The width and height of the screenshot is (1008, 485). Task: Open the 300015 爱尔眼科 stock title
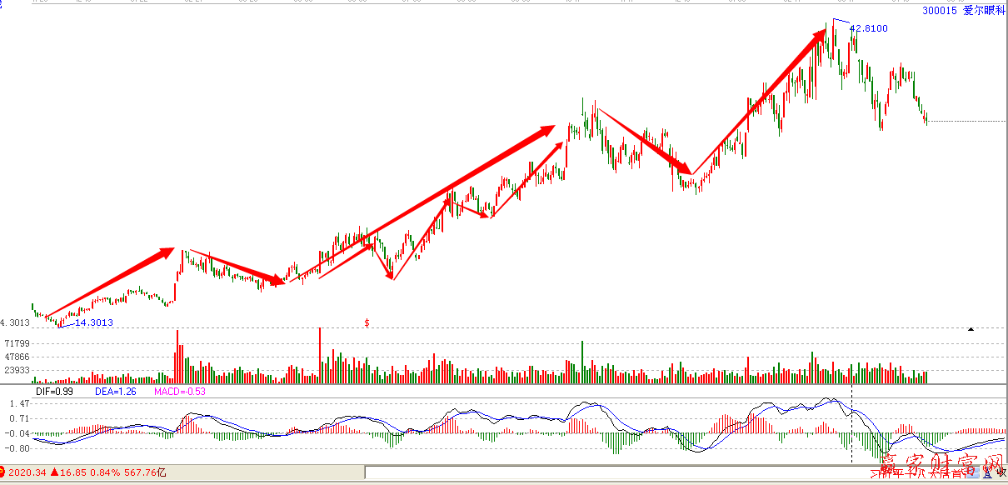(x=964, y=11)
